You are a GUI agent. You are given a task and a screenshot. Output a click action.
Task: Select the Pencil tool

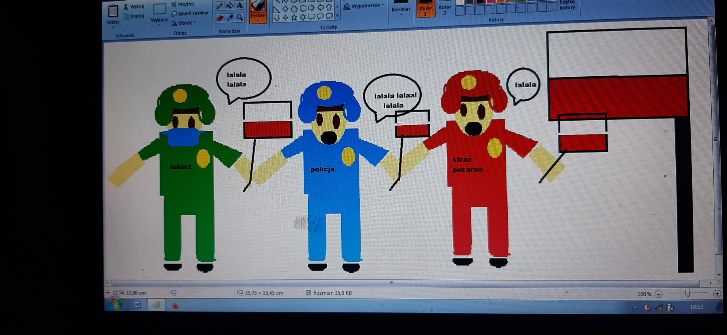(x=219, y=6)
